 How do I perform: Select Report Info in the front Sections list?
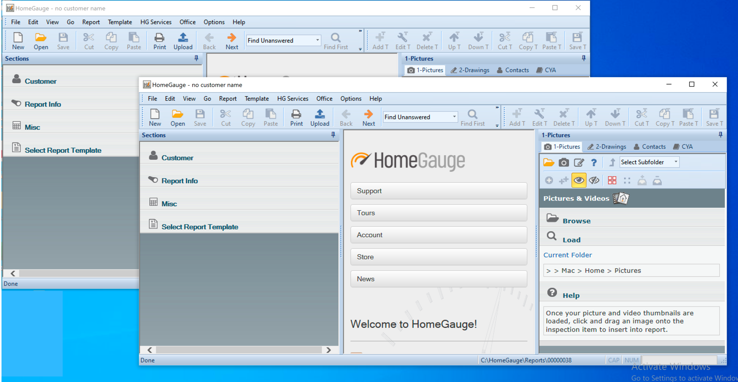pyautogui.click(x=179, y=181)
